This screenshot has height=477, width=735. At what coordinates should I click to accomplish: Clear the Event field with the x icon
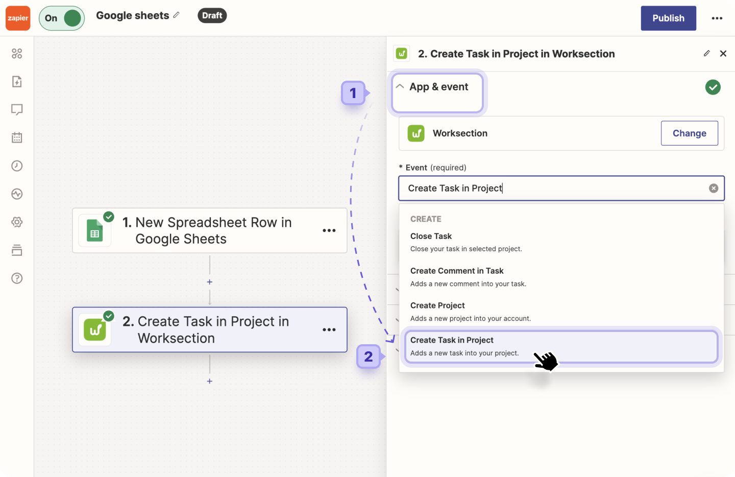tap(713, 188)
